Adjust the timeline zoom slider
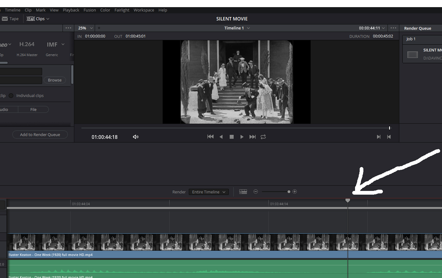The image size is (442, 278). (288, 192)
